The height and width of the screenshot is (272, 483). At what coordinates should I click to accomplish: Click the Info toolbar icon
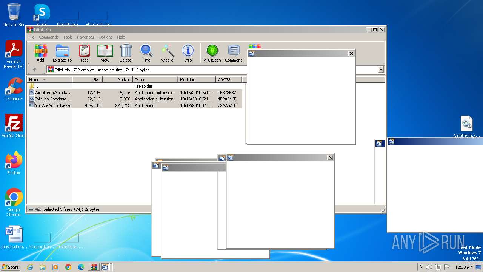188,53
